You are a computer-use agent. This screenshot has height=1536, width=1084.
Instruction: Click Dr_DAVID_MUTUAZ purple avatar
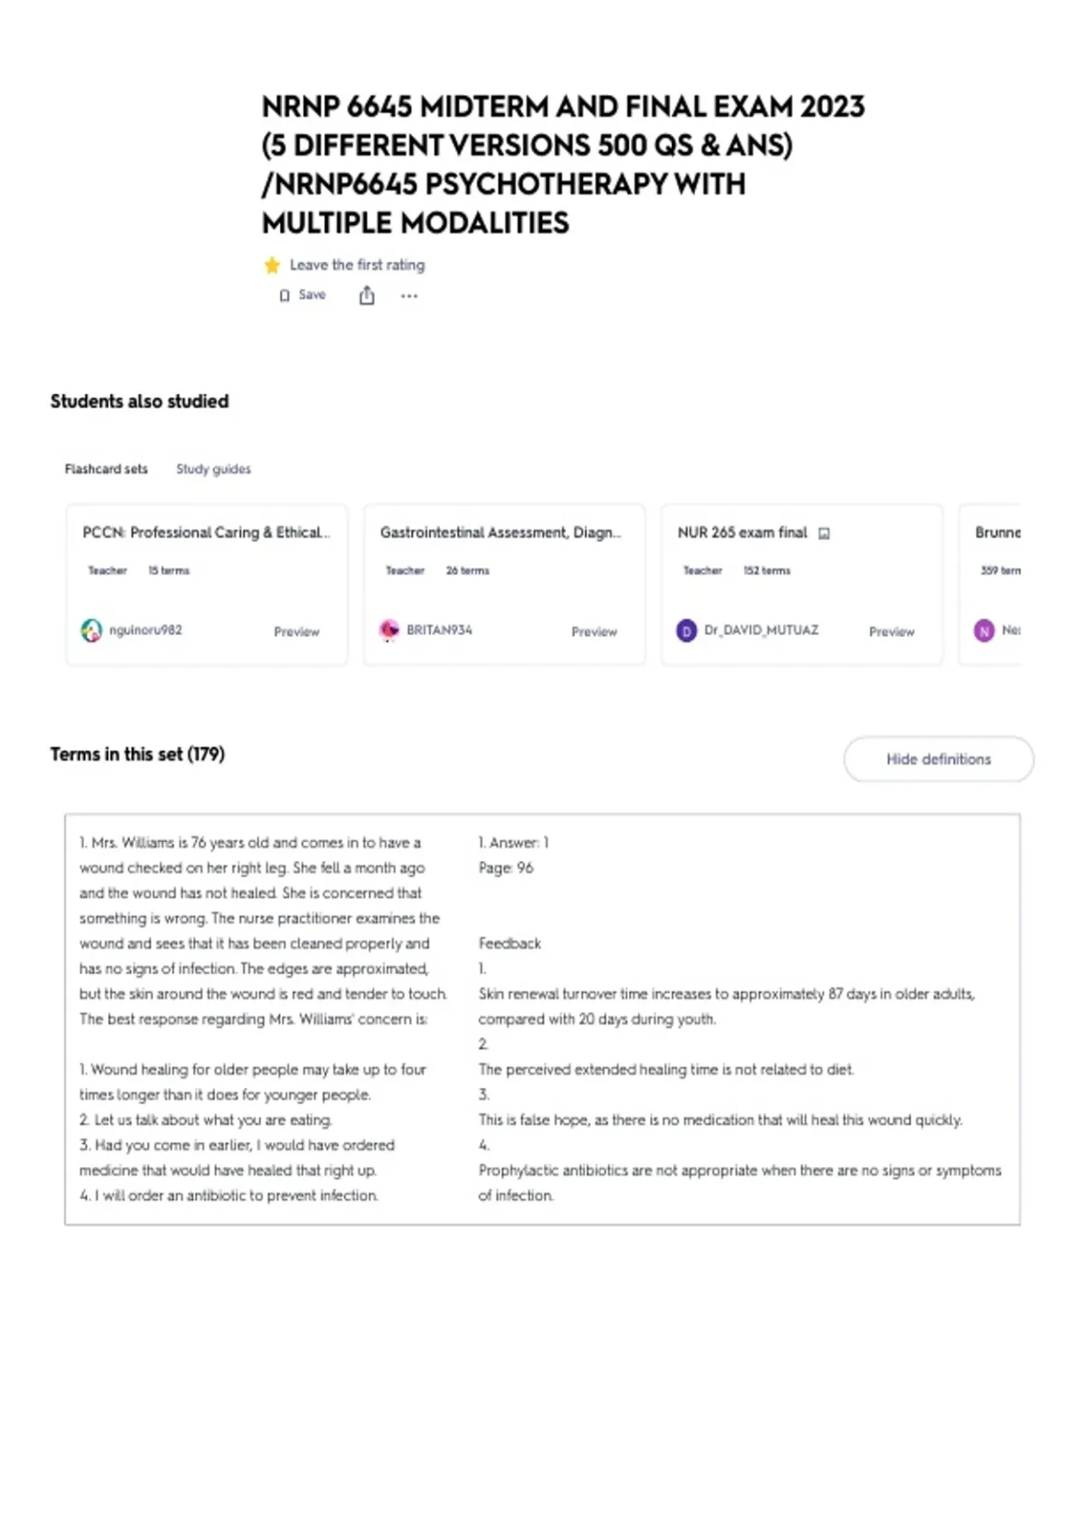click(687, 631)
